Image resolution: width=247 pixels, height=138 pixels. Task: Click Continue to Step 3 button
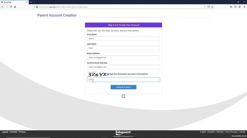click(x=123, y=87)
